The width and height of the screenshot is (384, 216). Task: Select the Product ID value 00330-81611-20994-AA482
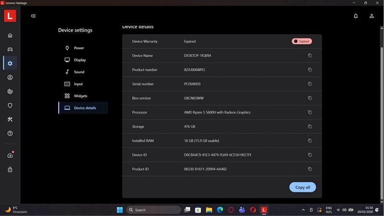205,169
